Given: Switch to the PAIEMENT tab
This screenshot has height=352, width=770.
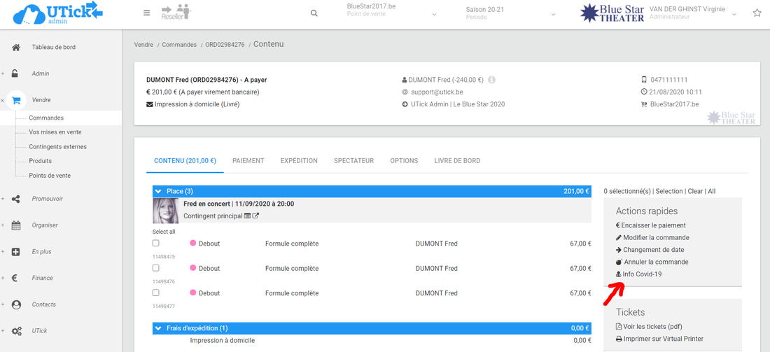Looking at the screenshot, I should (248, 161).
